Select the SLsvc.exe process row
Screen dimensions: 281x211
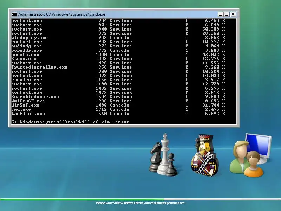pos(118,59)
